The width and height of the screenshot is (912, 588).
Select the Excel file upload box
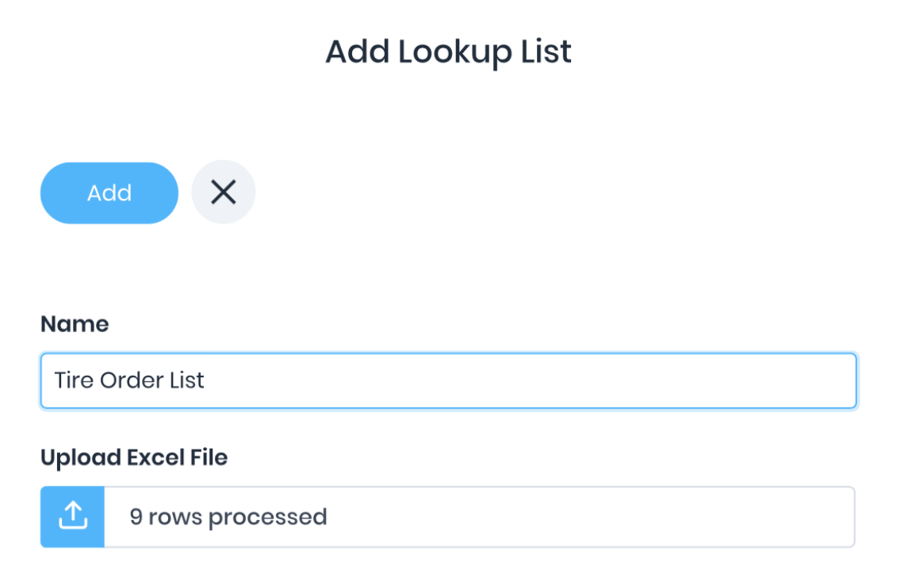(x=479, y=517)
